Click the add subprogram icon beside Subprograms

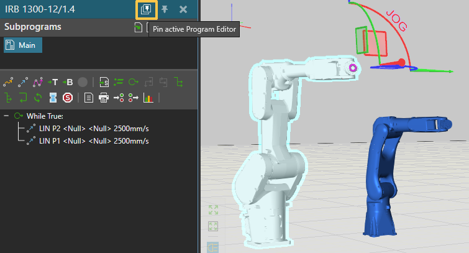[x=138, y=27]
